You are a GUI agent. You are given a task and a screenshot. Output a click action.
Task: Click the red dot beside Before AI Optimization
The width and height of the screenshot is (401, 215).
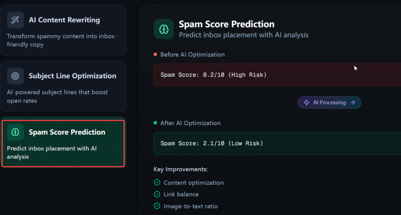155,54
